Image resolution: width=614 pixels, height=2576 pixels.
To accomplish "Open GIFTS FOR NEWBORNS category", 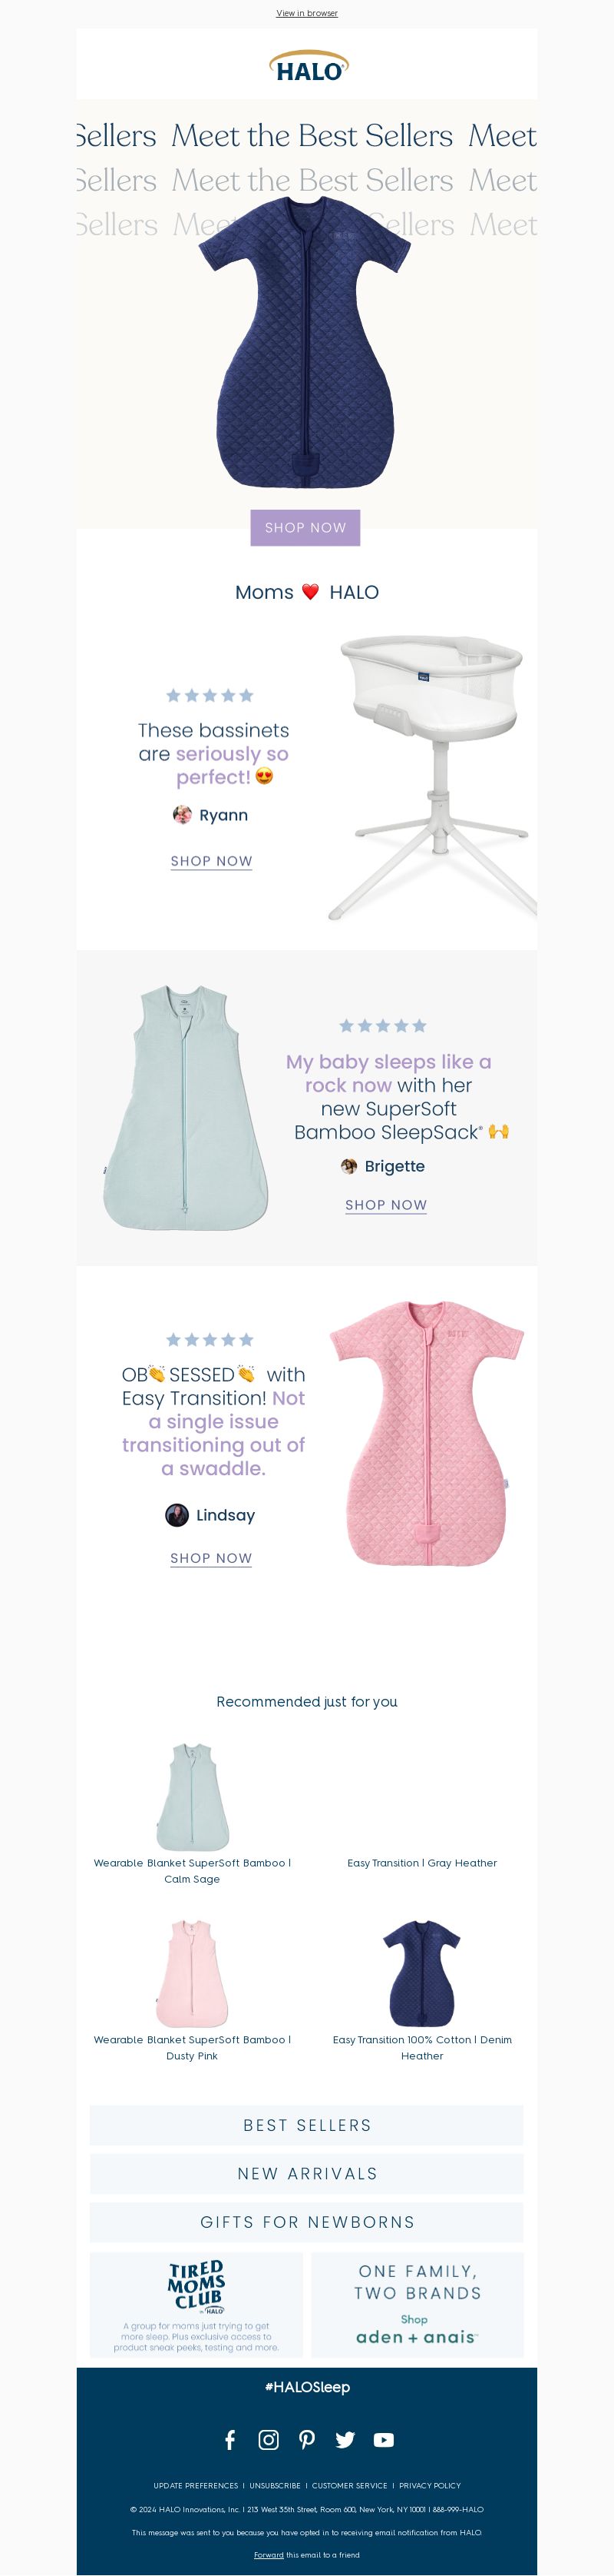I will point(306,2222).
